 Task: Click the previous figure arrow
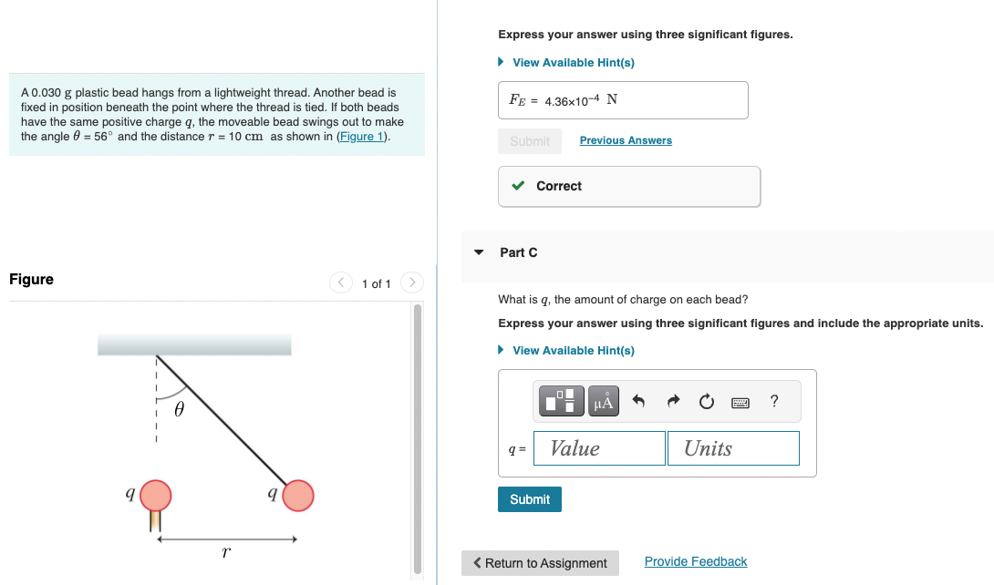[x=340, y=282]
